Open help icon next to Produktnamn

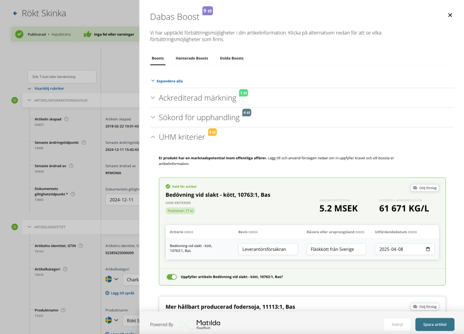click(x=63, y=310)
